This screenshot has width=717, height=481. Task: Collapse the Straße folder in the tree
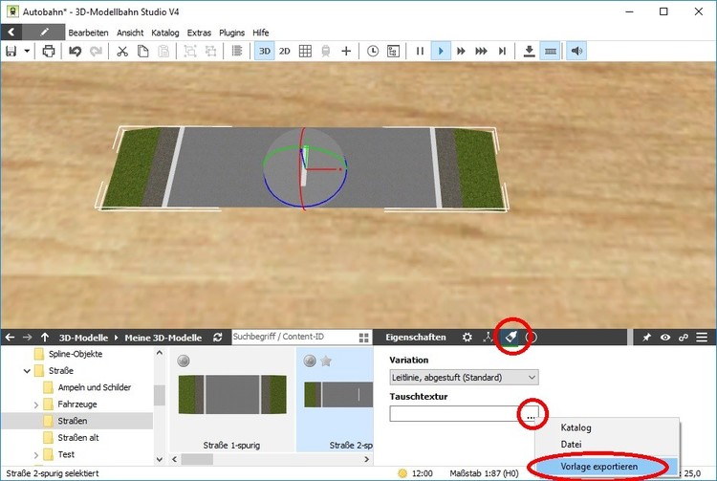[27, 371]
